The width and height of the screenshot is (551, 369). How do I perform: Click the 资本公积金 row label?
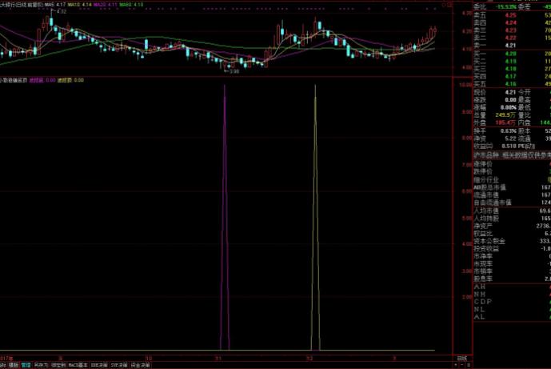489,241
